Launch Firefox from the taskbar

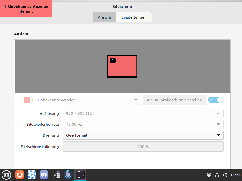click(20, 175)
